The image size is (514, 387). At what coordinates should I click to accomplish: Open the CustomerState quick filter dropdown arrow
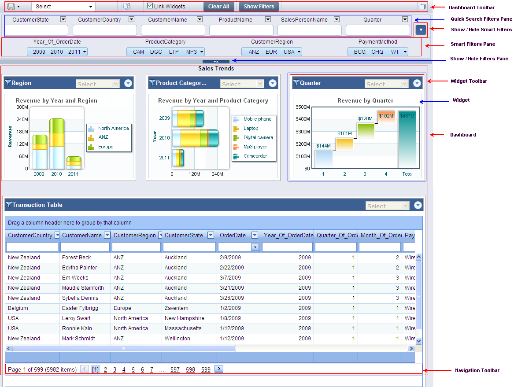(63, 19)
